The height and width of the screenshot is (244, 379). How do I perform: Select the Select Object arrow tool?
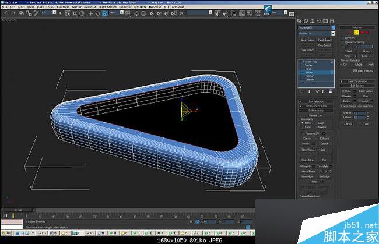point(61,13)
